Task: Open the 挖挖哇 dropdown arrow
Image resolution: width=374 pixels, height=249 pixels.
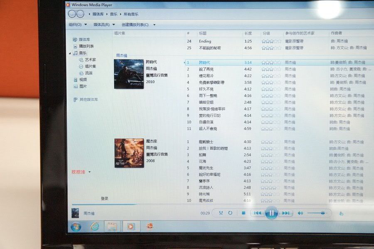Action: [90, 172]
